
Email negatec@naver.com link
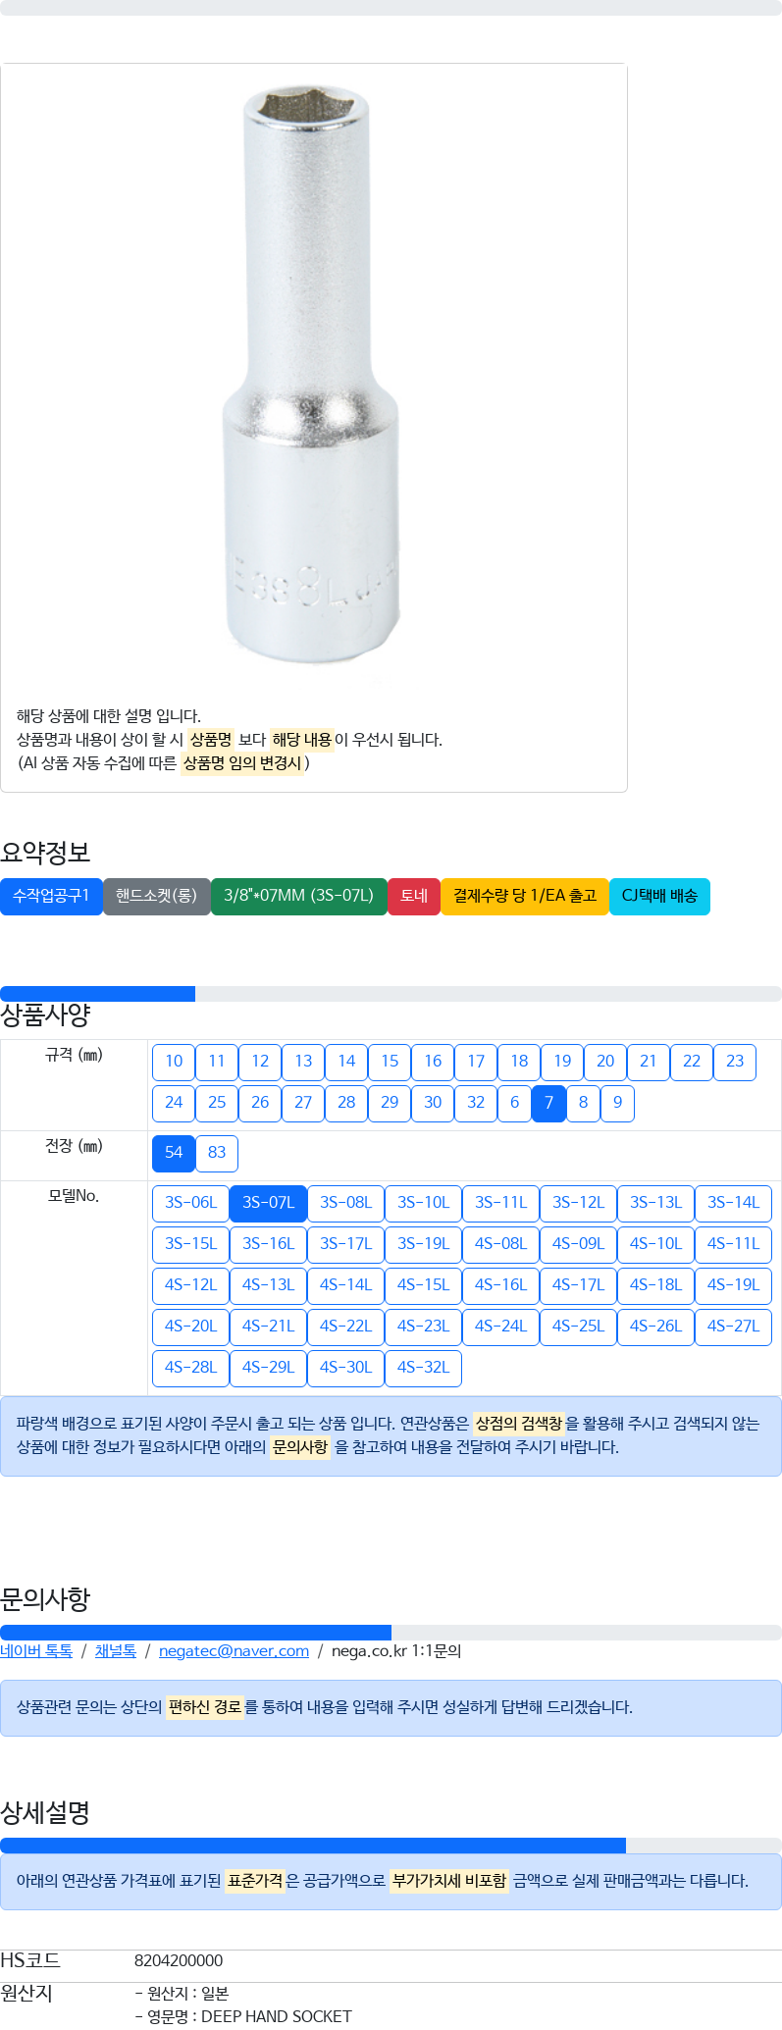234,1651
